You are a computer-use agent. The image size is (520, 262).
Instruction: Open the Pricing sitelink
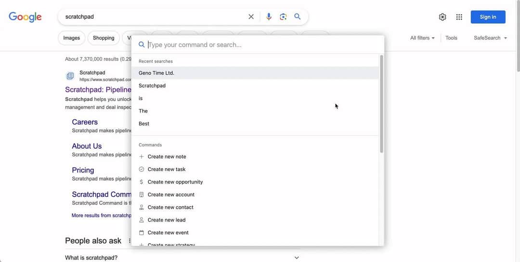(83, 170)
